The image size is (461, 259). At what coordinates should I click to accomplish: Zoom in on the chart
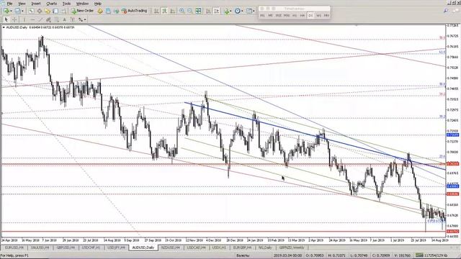tap(182, 11)
